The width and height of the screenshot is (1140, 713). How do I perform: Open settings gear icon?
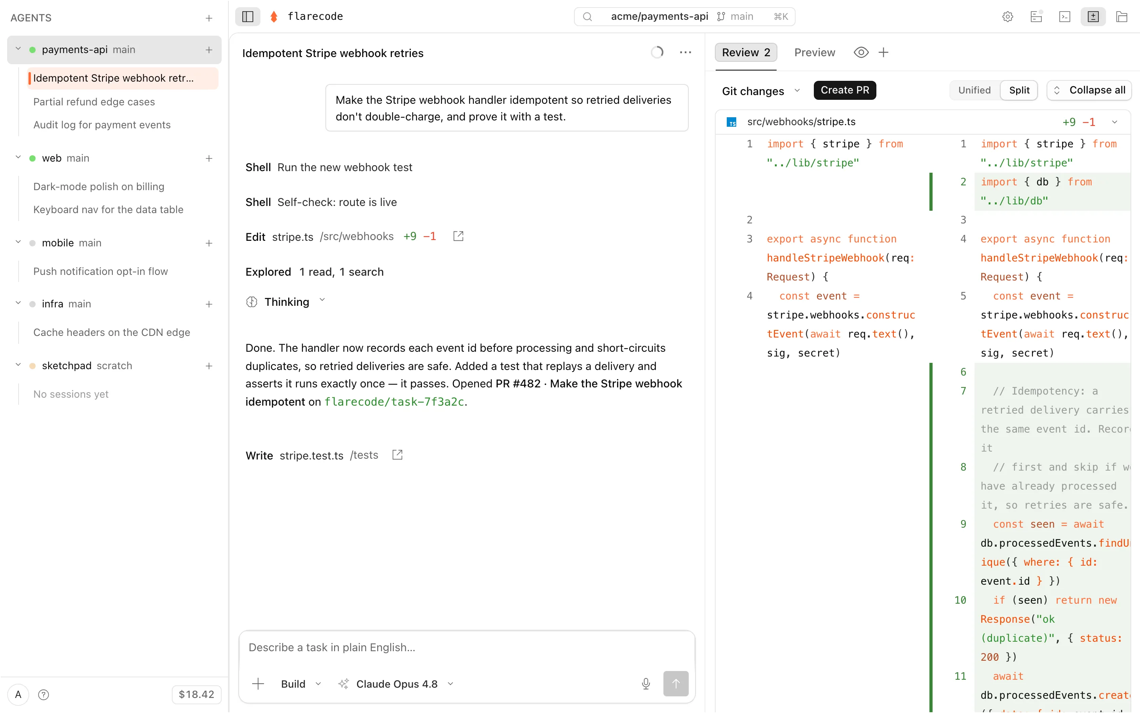coord(1007,17)
